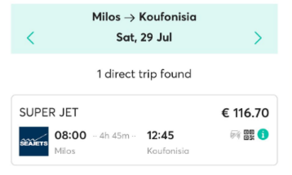Image resolution: width=292 pixels, height=175 pixels.
Task: Go to the previous day arrow
Action: point(30,38)
